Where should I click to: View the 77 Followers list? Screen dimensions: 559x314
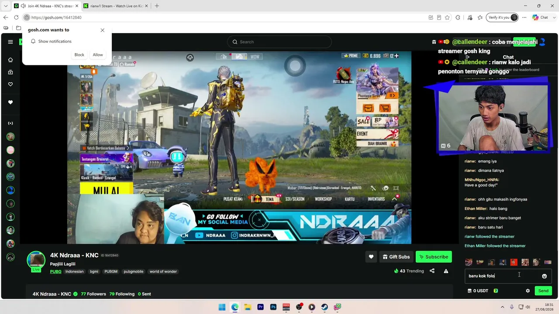[93, 294]
